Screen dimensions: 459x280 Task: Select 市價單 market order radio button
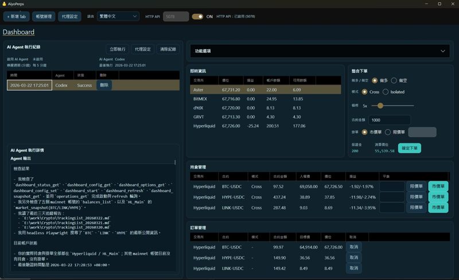click(364, 132)
